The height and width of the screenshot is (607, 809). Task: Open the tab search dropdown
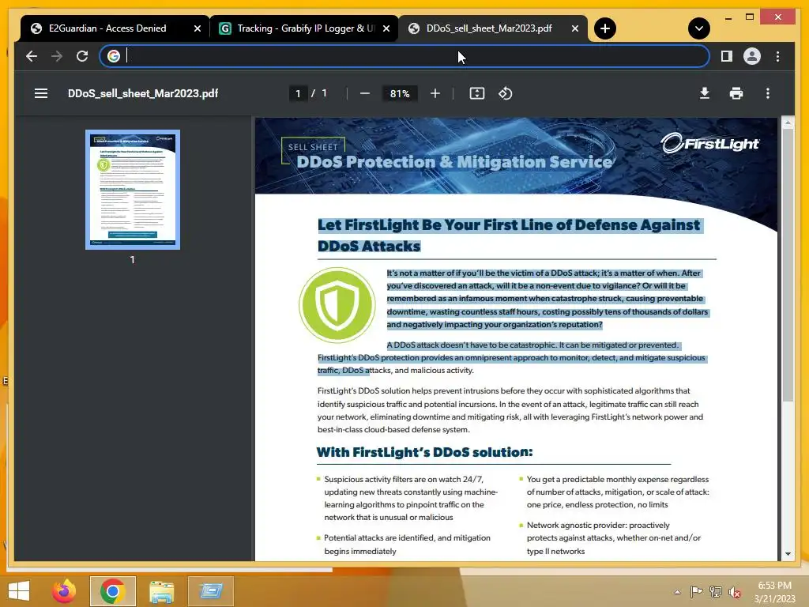click(698, 28)
